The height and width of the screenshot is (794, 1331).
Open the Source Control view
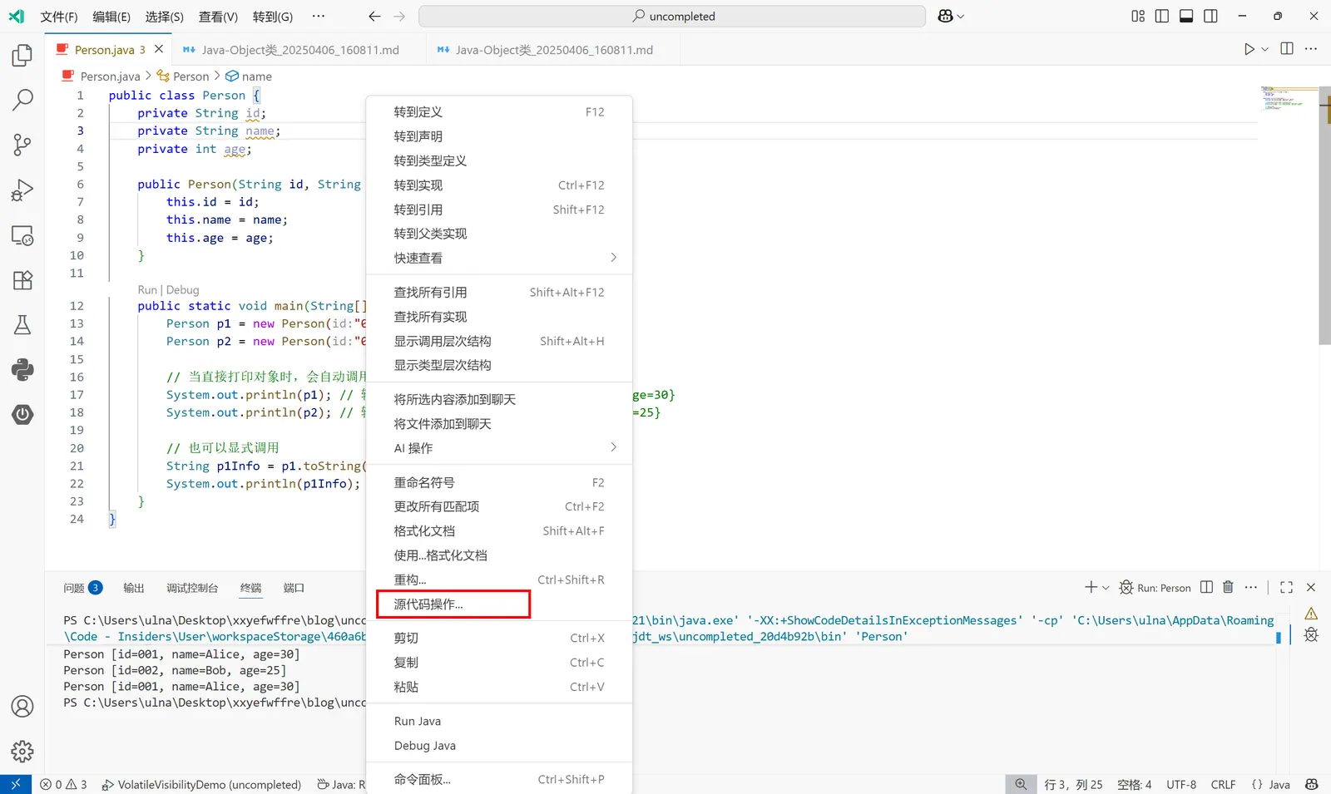(22, 145)
